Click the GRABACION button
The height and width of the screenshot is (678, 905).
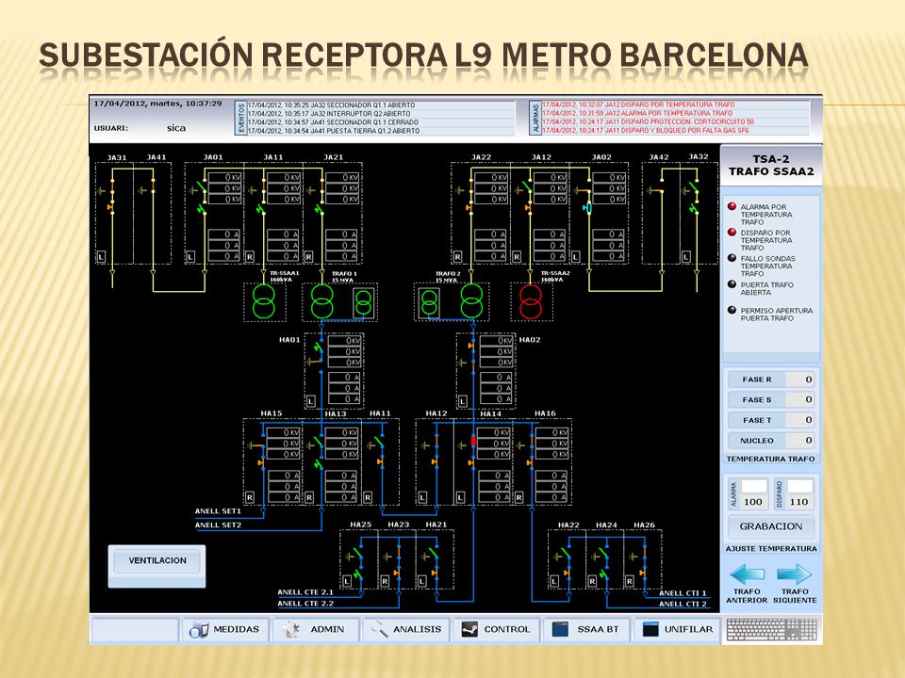pyautogui.click(x=771, y=526)
